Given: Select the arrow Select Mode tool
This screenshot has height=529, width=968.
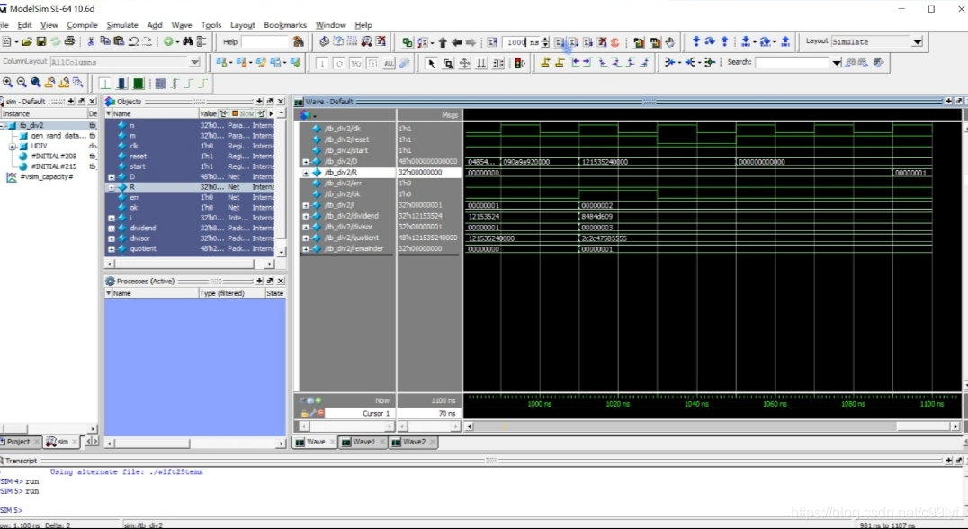Looking at the screenshot, I should click(432, 63).
